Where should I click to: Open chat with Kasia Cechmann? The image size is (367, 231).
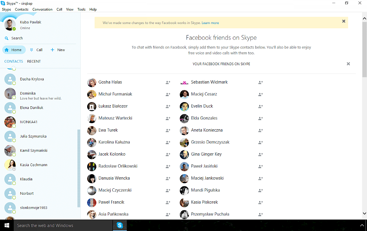click(x=40, y=165)
